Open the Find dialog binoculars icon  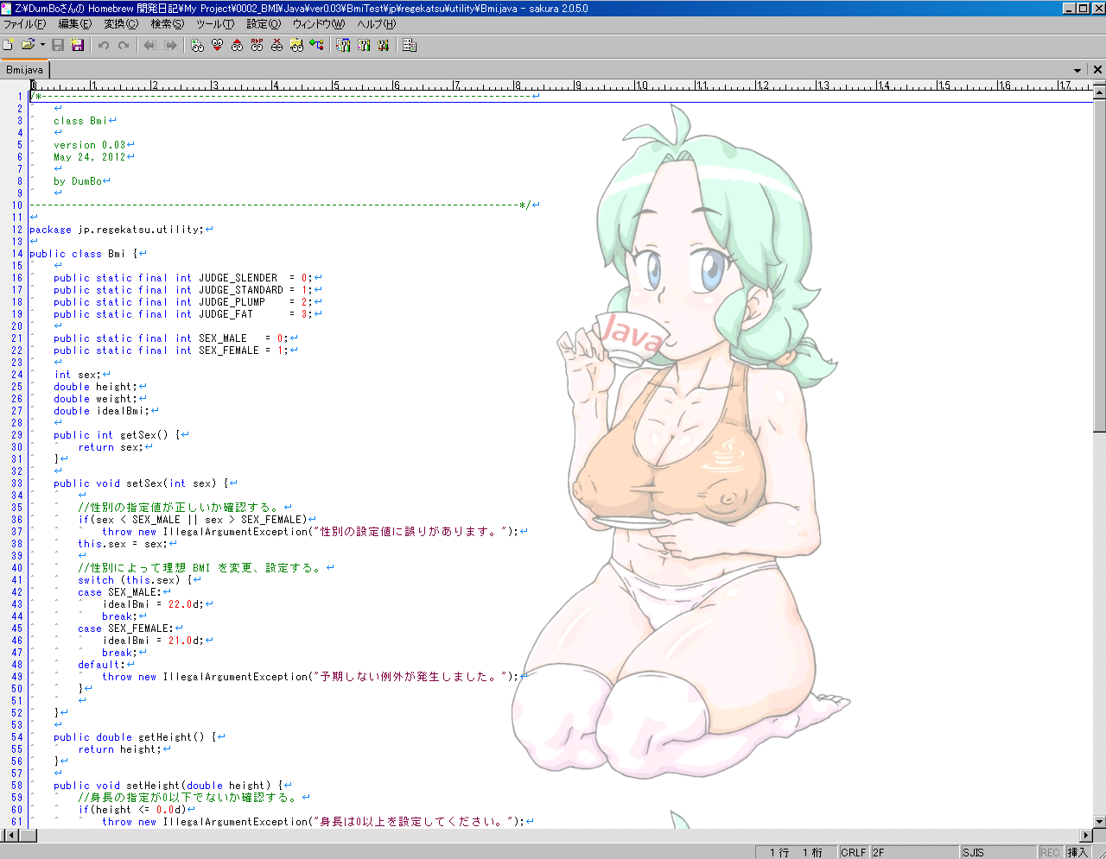tap(197, 45)
